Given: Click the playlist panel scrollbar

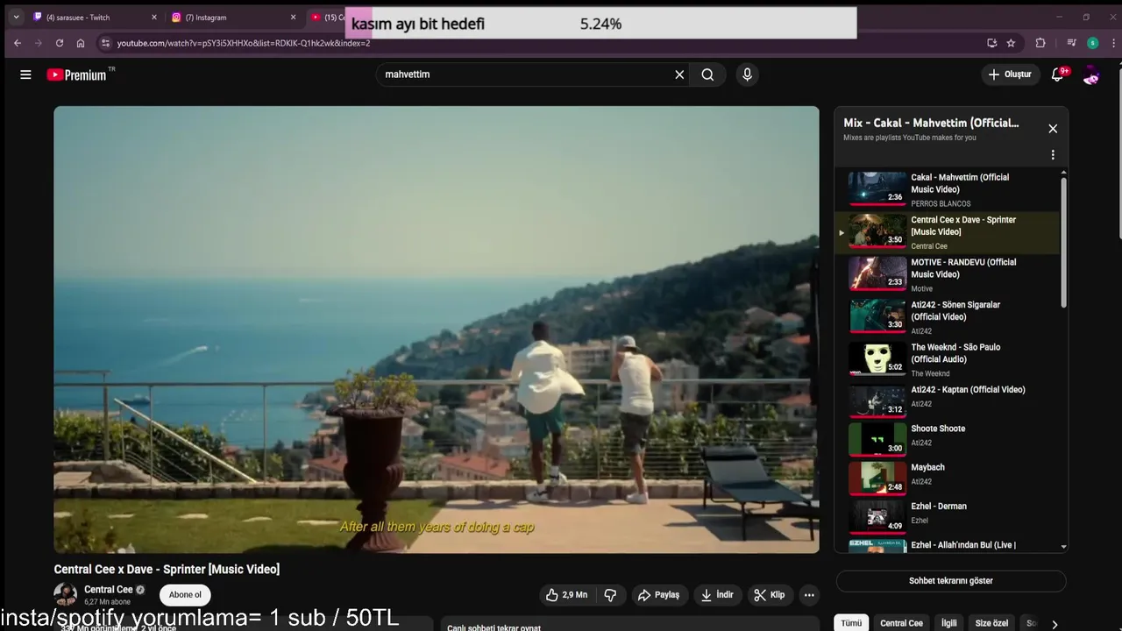Looking at the screenshot, I should pos(1064,241).
